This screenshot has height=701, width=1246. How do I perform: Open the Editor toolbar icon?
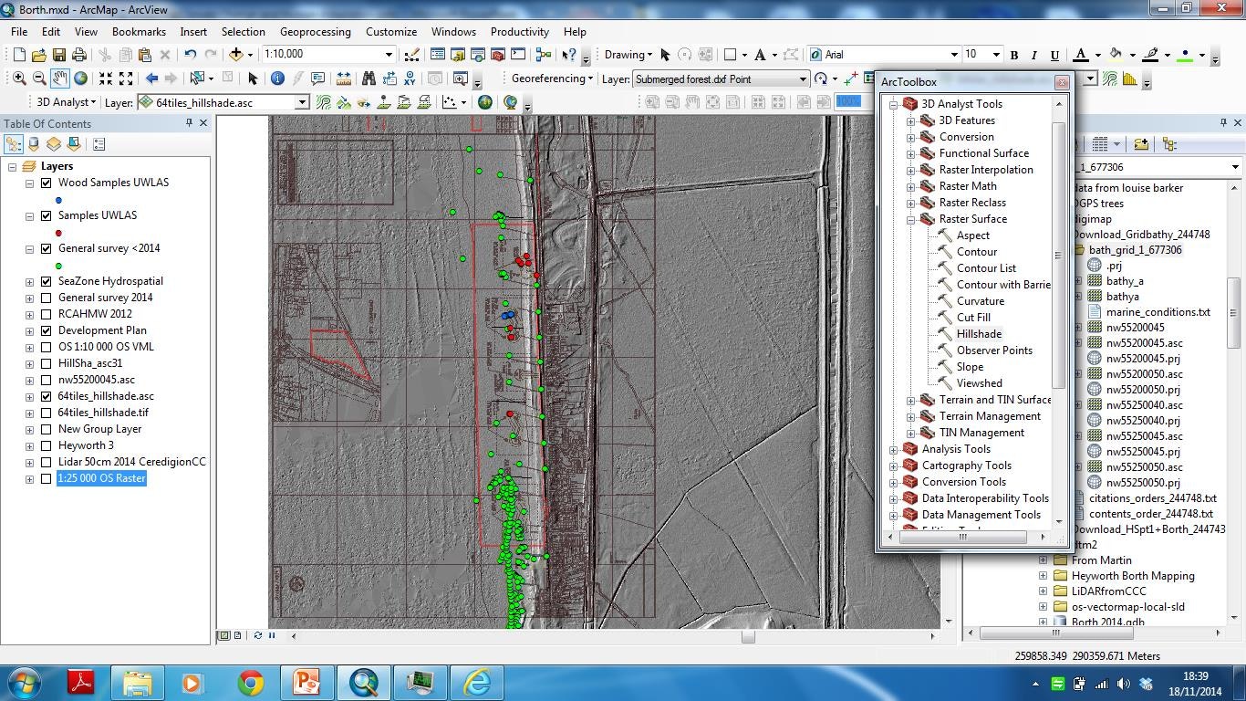click(x=412, y=55)
